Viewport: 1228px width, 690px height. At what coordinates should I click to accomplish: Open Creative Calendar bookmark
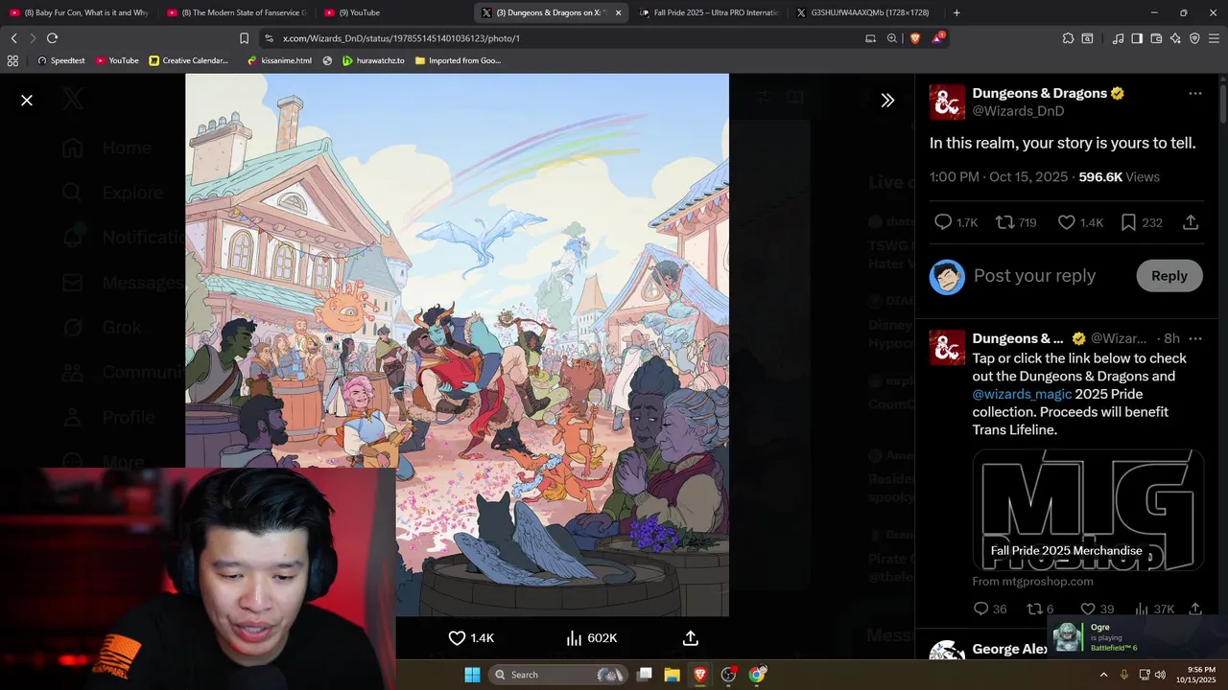click(189, 60)
